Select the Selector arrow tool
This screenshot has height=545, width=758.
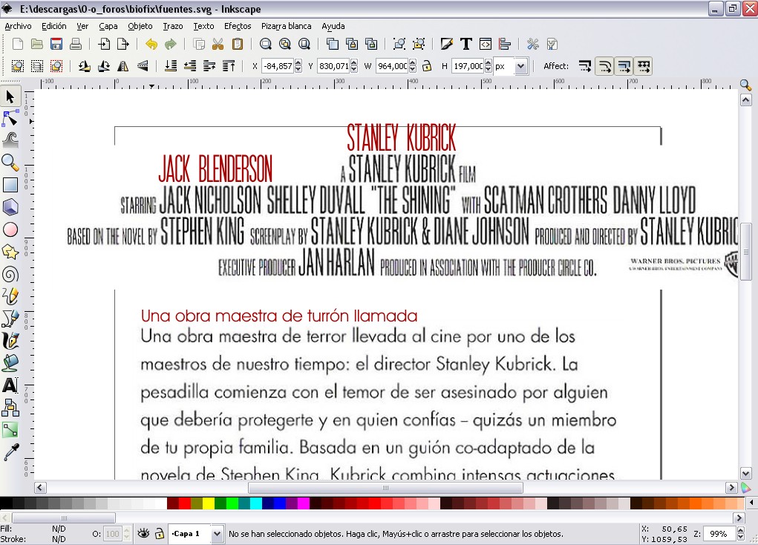coord(10,97)
